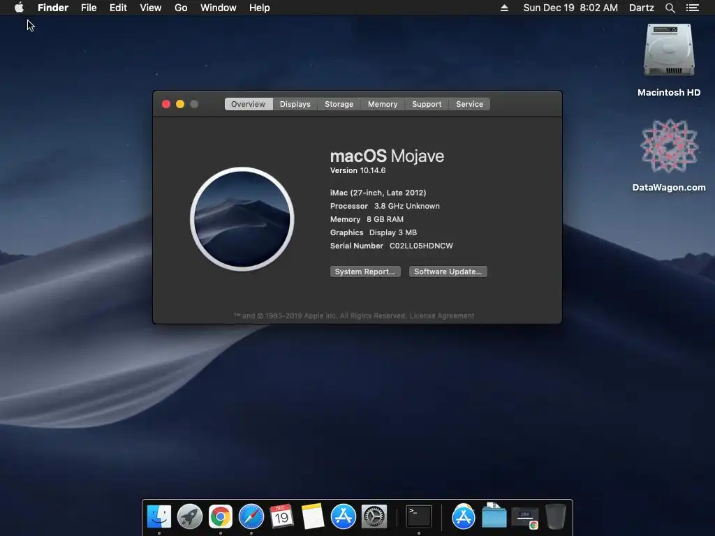Open Google Chrome from the dock
Image resolution: width=715 pixels, height=536 pixels.
click(220, 516)
